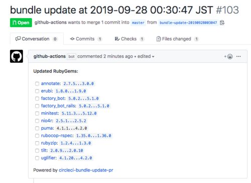Screen dimensions: 251x183
Task: Open the master branch link
Action: [138, 23]
